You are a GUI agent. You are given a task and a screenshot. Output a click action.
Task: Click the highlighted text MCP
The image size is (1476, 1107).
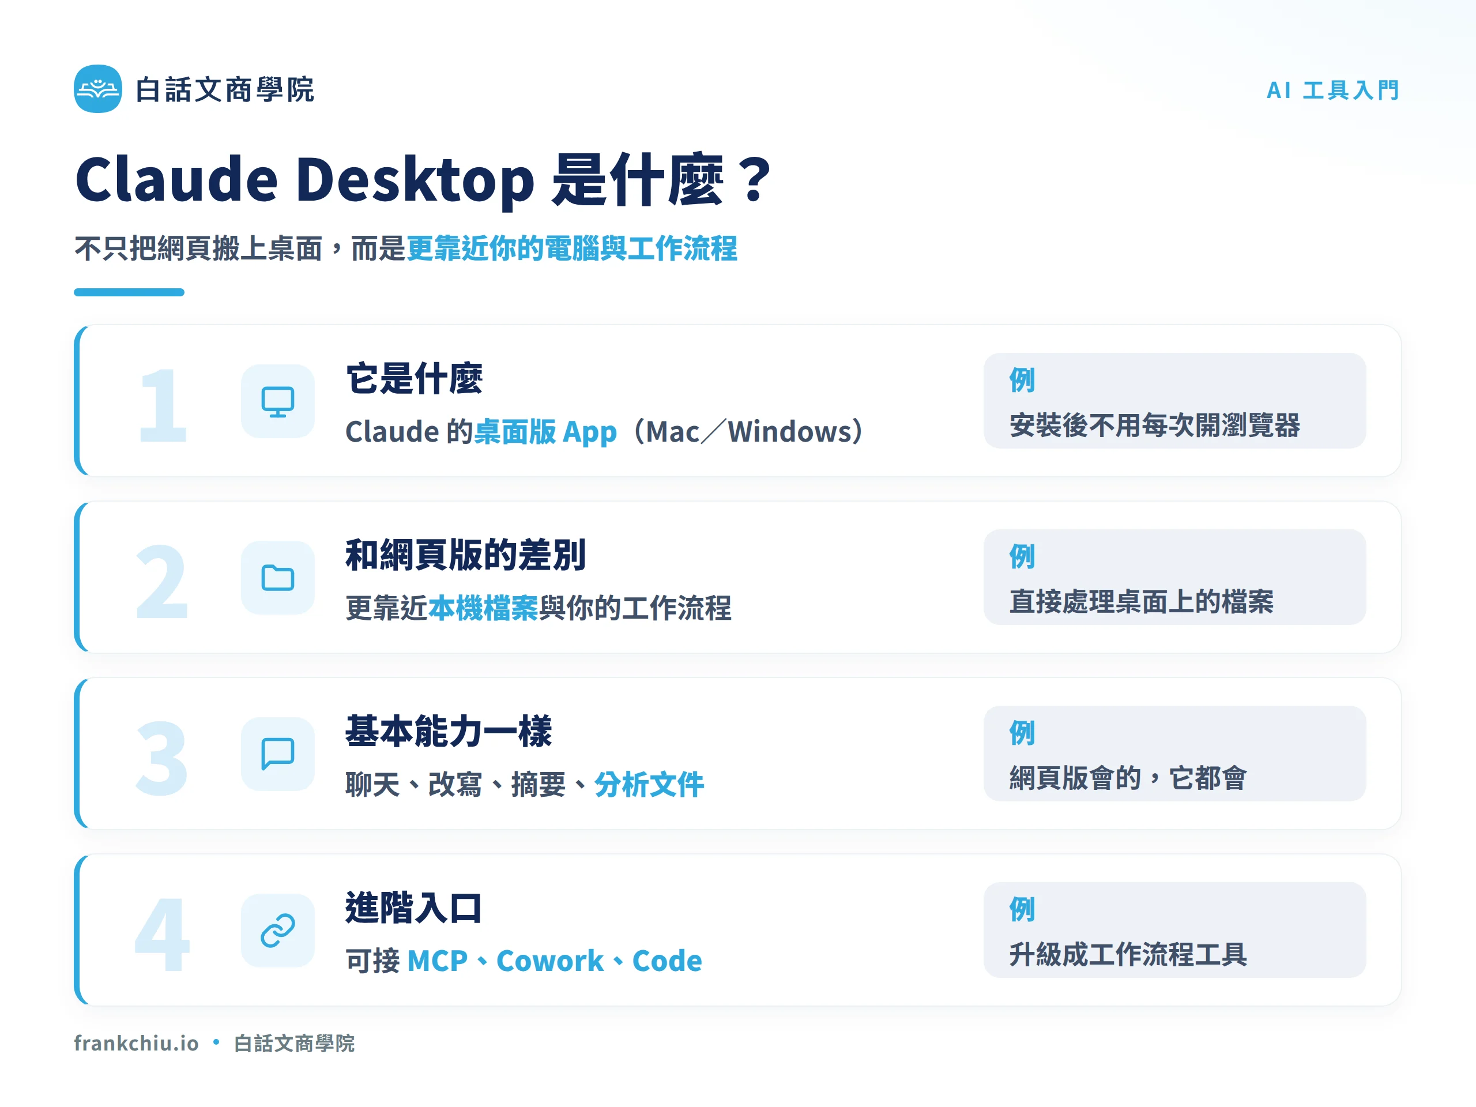click(x=437, y=961)
